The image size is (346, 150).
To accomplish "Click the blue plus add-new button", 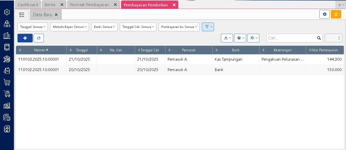I will [x=25, y=38].
